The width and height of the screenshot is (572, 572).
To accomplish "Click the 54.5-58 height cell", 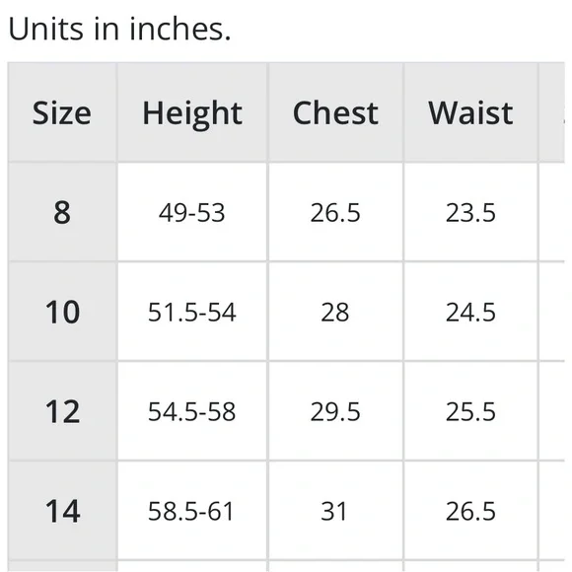I will point(192,411).
